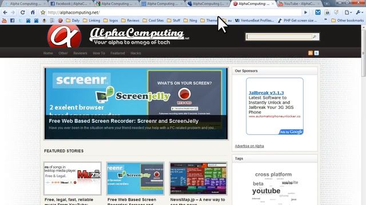Open the Other bookmarks folder
Viewport: 366px width, 205px height.
click(x=347, y=20)
